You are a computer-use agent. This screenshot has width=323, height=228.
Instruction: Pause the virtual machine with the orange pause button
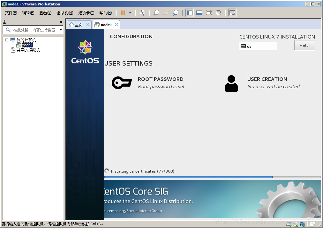coord(123,13)
